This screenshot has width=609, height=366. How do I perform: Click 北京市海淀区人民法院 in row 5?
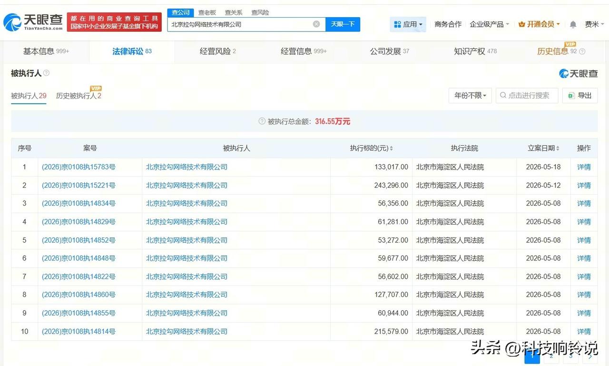click(450, 240)
